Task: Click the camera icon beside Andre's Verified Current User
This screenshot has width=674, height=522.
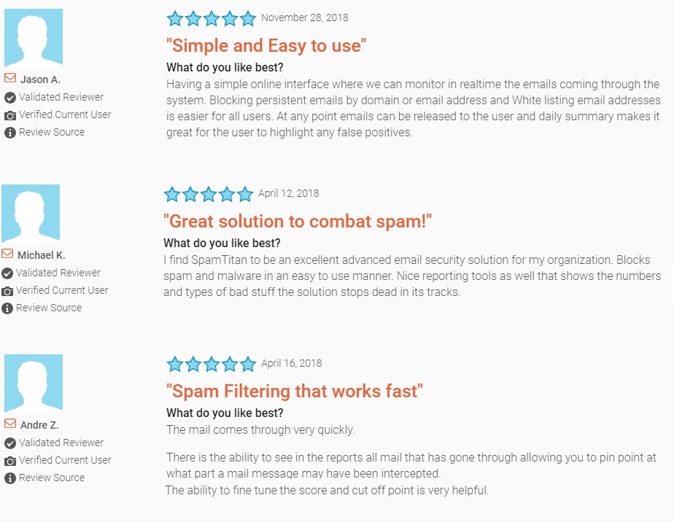Action: click(10, 461)
